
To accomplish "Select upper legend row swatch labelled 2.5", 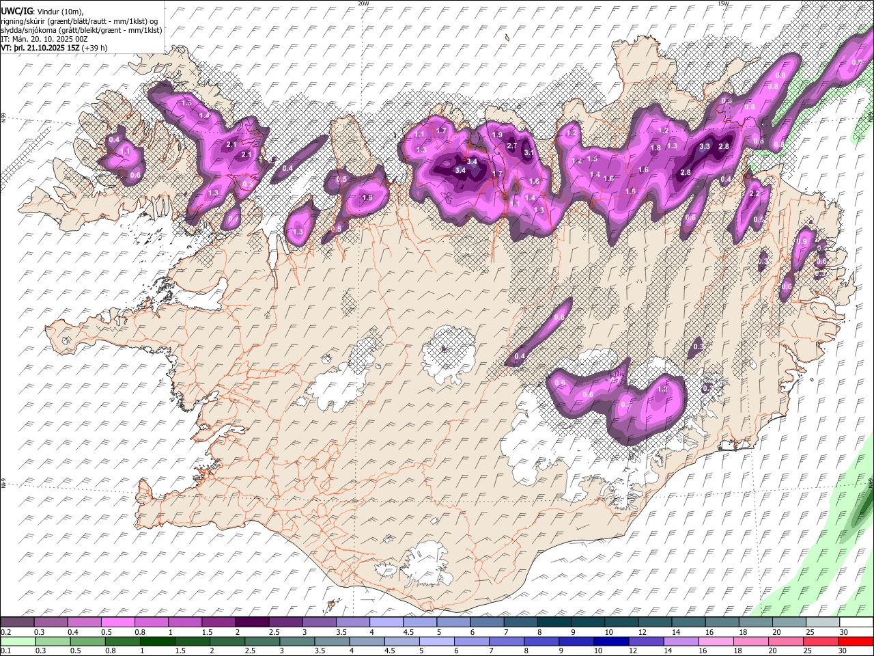I will (285, 623).
